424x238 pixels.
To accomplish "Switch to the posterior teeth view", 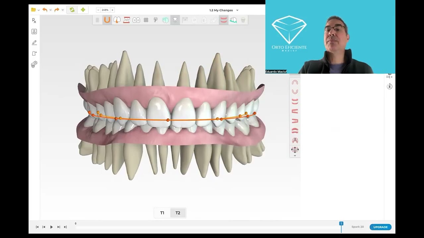I will 295,131.
